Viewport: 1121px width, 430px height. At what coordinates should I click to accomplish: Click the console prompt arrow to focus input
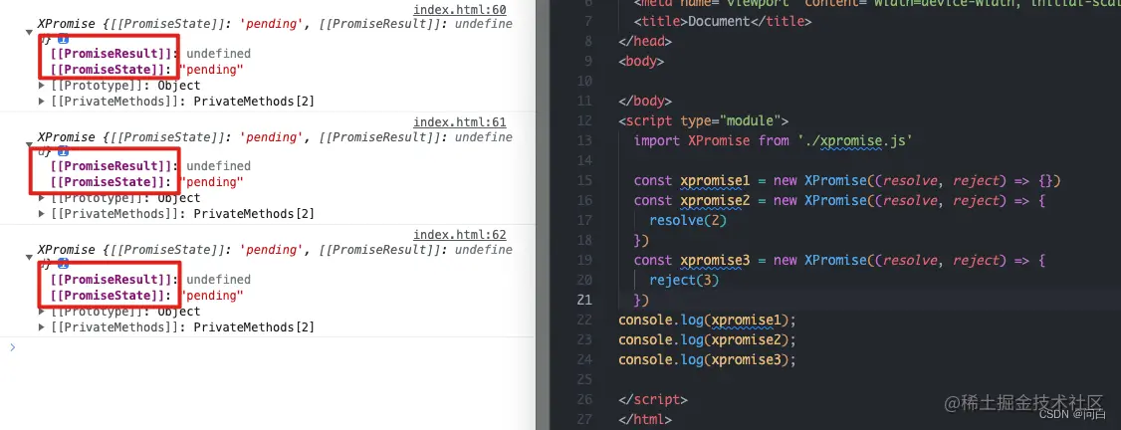point(11,347)
